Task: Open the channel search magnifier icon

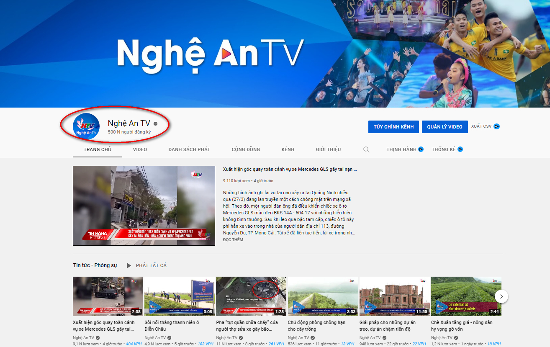Action: (366, 149)
